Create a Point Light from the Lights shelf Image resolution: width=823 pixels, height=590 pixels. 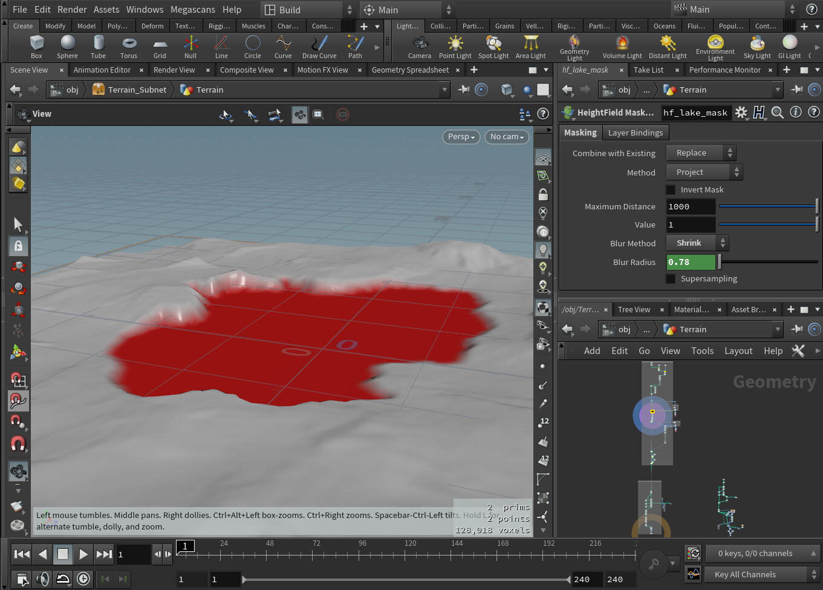(x=455, y=46)
